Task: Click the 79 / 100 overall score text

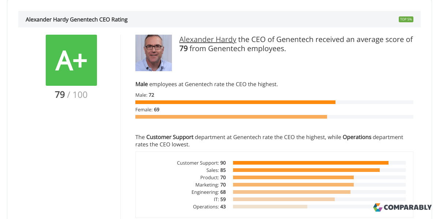Action: [71, 95]
